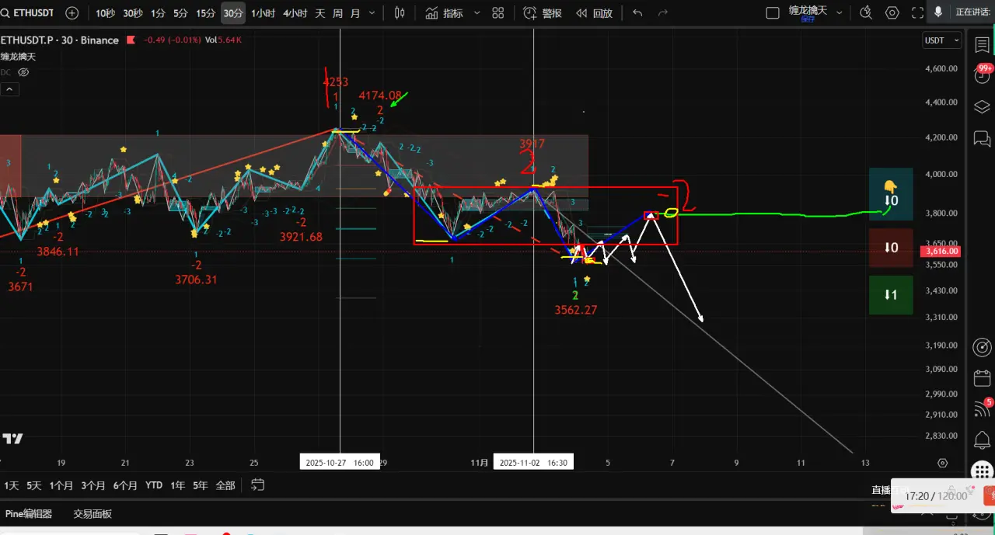Open the target circle icon in right sidebar

tap(982, 346)
